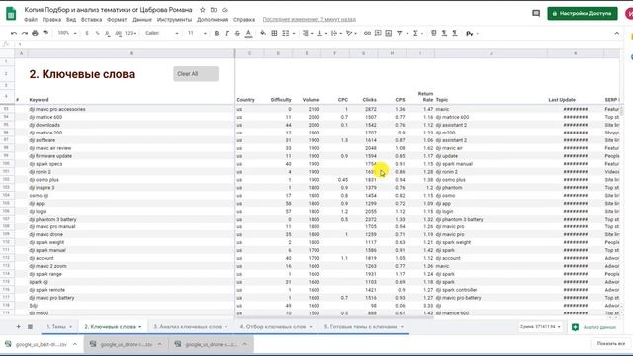Hide the menus with up chevron
This screenshot has height=356, width=633.
[x=616, y=33]
